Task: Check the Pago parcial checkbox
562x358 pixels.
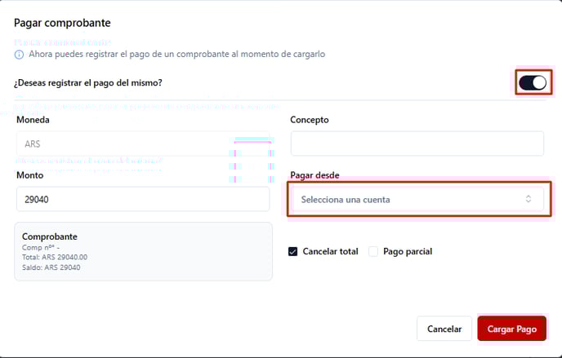Action: (373, 251)
